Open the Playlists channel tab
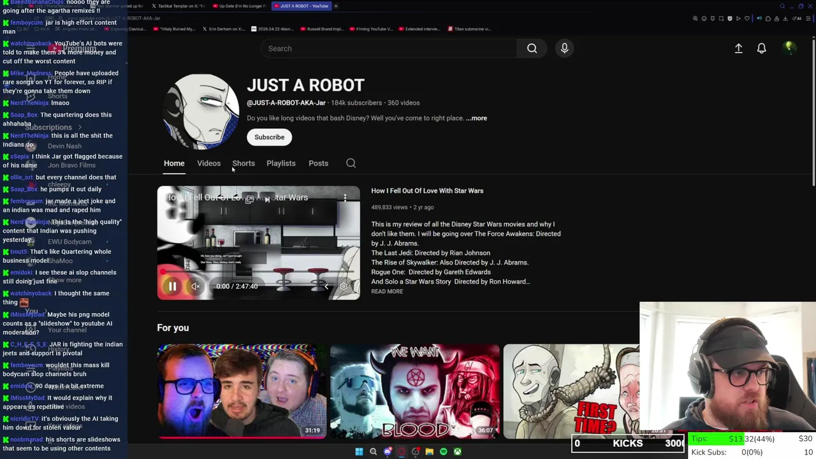The width and height of the screenshot is (816, 459). 280,163
